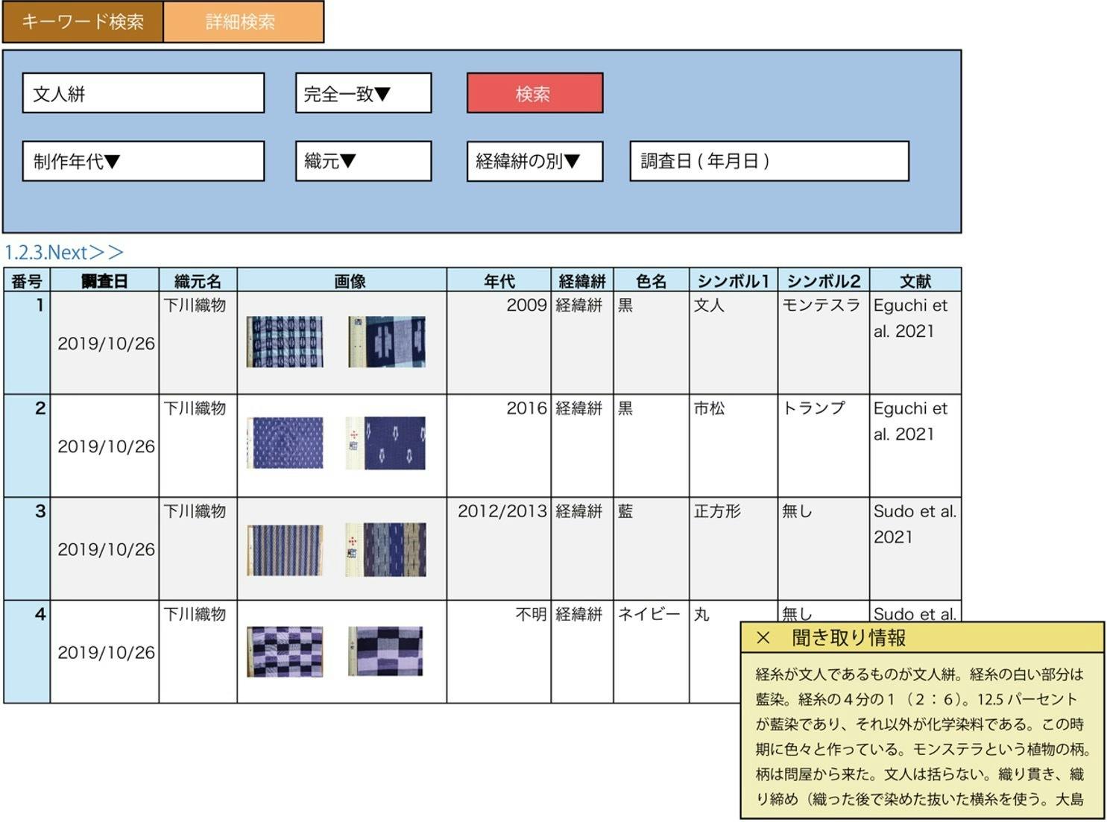Viewport: 1107px width, 822px height.
Task: Open row 1 second textile thumbnail
Action: point(386,342)
